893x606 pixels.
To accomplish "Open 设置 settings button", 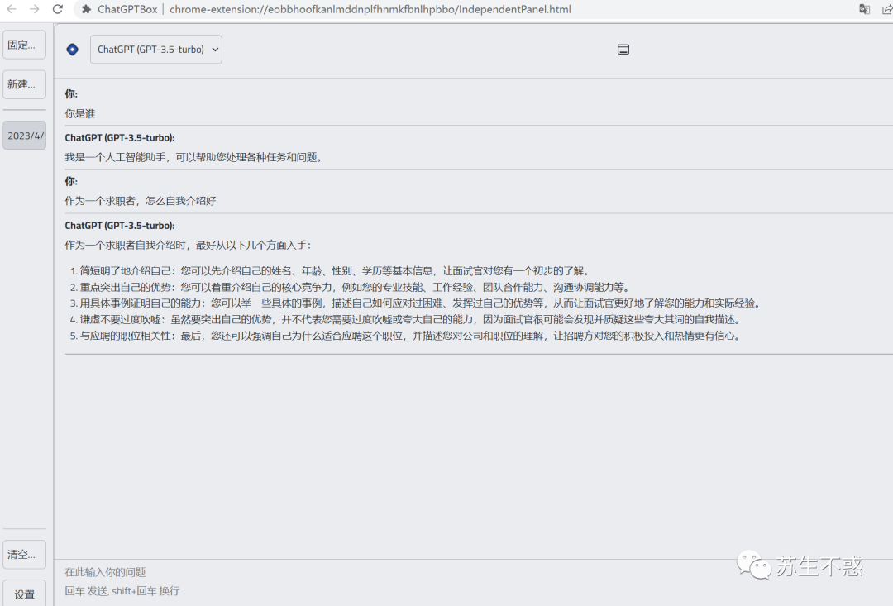I will [24, 594].
